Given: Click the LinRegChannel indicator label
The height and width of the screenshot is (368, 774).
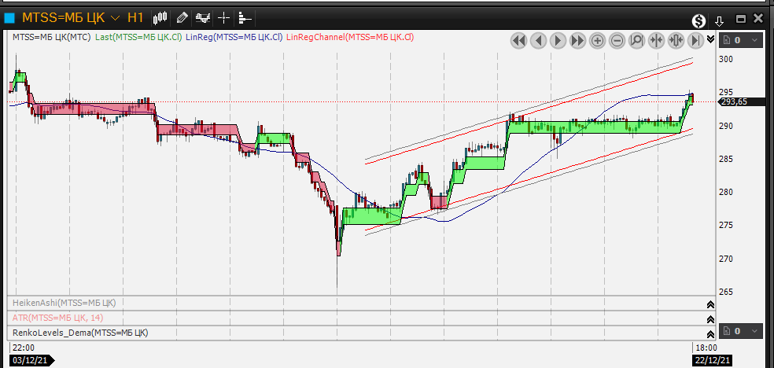Looking at the screenshot, I should [x=350, y=36].
